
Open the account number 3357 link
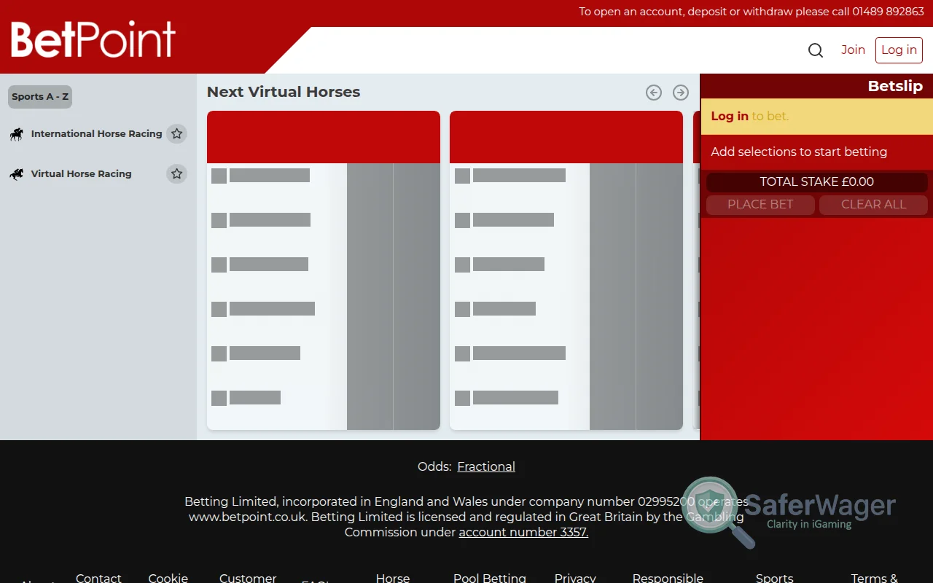pyautogui.click(x=523, y=532)
